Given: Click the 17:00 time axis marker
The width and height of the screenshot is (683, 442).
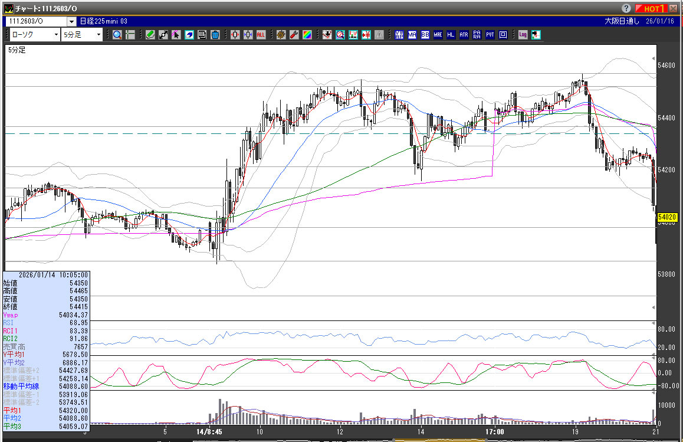Looking at the screenshot, I should 494,432.
